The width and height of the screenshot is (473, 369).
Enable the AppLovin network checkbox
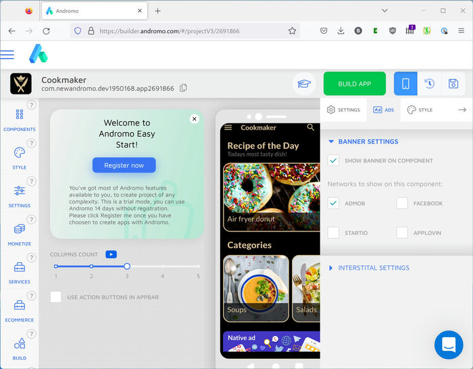point(402,233)
